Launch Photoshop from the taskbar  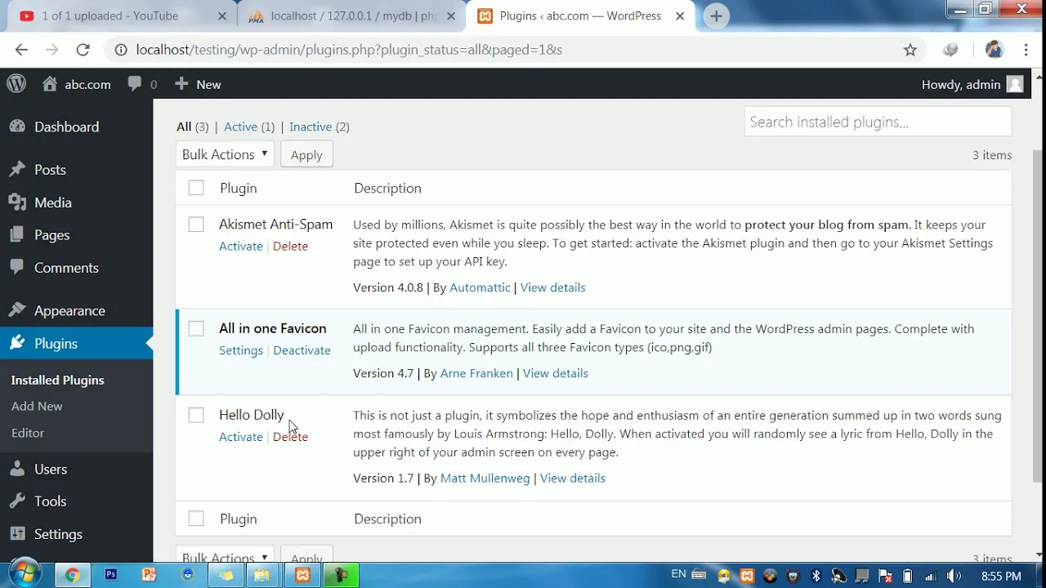110,575
